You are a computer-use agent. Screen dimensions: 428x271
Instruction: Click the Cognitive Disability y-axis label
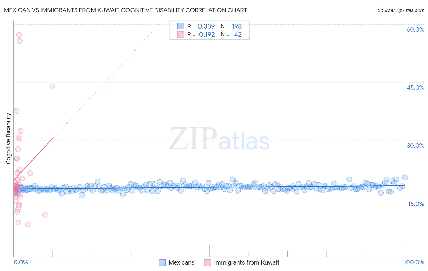pyautogui.click(x=9, y=139)
